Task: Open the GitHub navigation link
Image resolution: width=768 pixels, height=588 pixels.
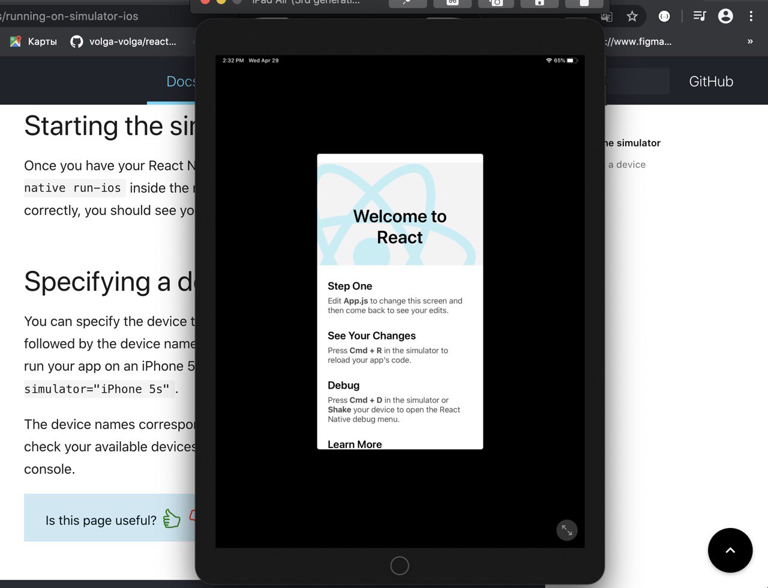Action: [x=711, y=82]
